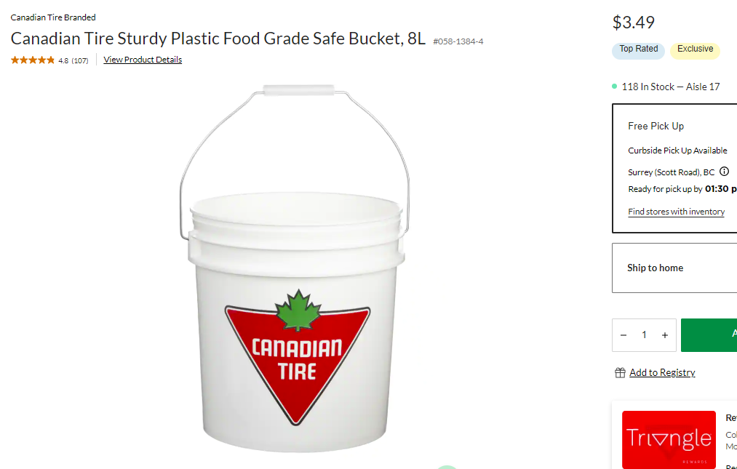Viewport: 737px width, 469px height.
Task: Click the green in-stock status dot
Action: coord(614,87)
